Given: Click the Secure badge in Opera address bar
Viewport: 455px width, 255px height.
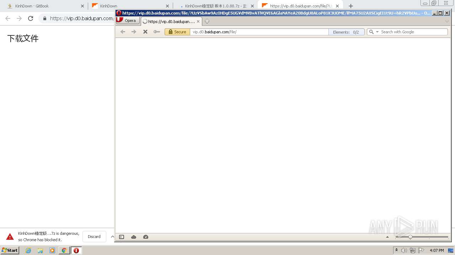Looking at the screenshot, I should click(x=177, y=32).
